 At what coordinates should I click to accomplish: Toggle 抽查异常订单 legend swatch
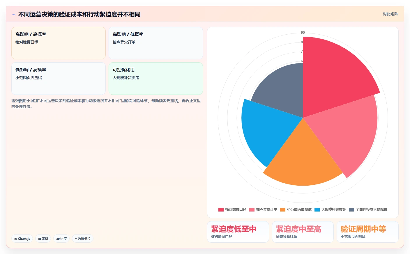click(x=252, y=209)
